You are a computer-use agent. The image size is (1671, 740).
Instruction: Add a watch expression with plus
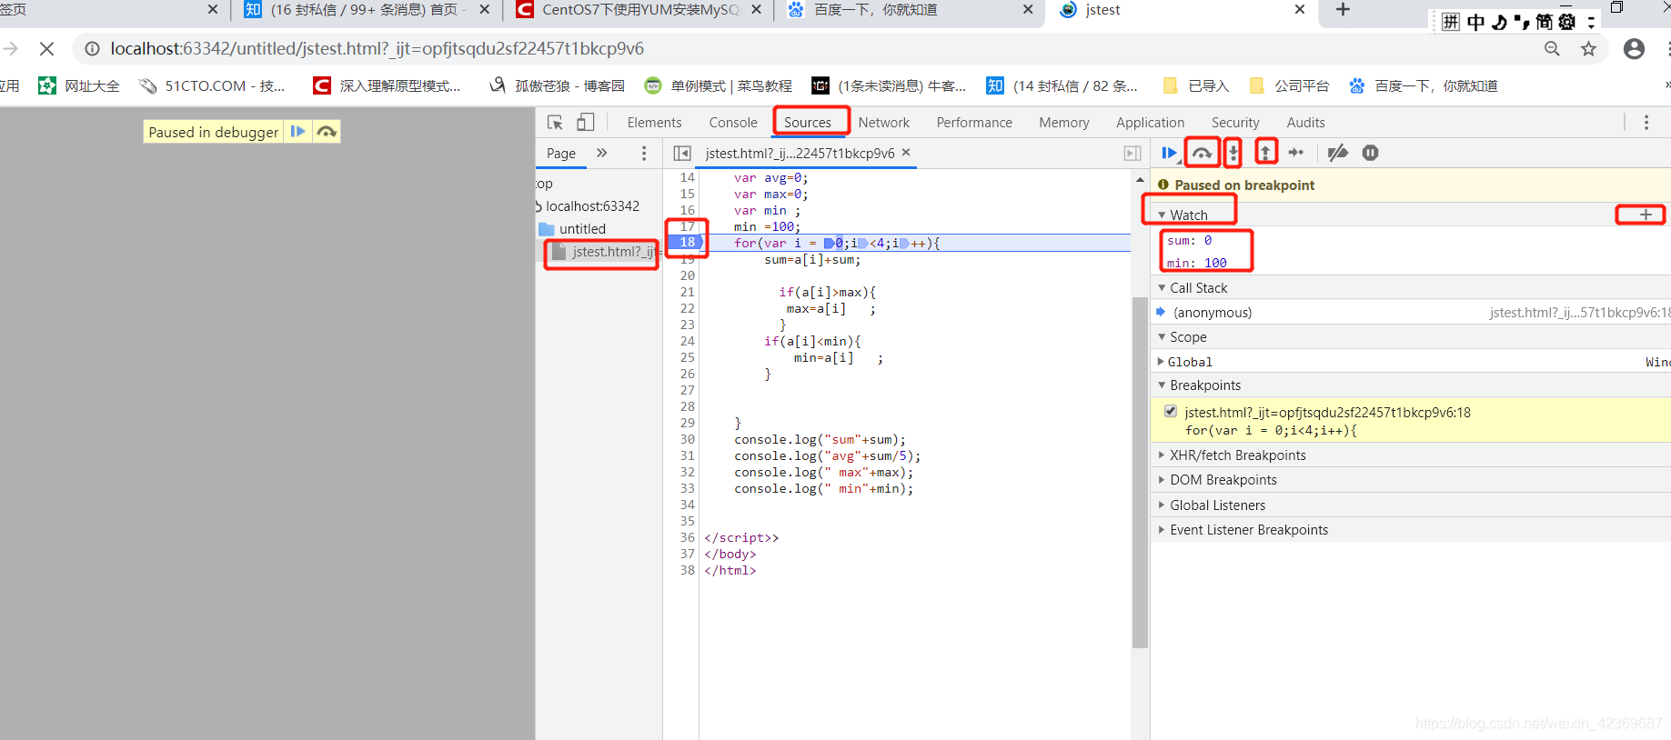[1646, 215]
